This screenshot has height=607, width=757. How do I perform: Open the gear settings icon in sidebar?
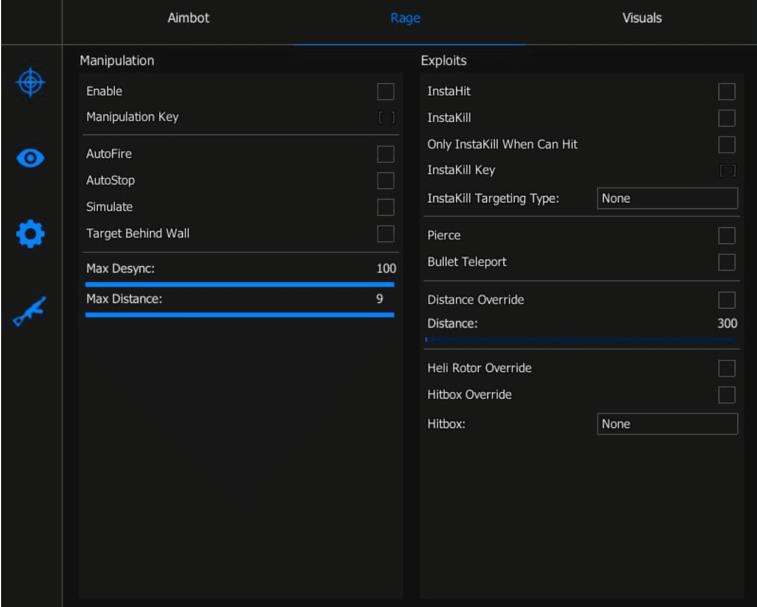(x=31, y=233)
